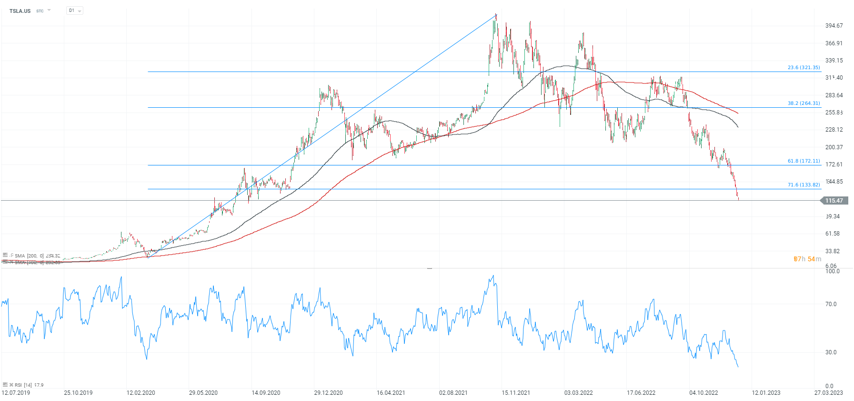
Task: Click the candle countdown timer 7h 54m
Action: 807,259
